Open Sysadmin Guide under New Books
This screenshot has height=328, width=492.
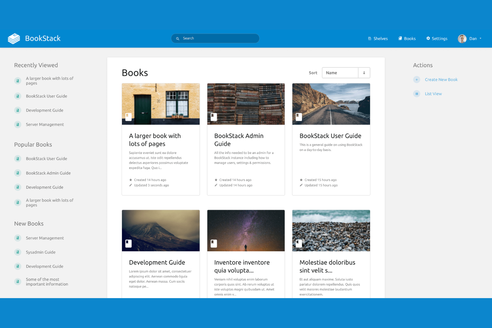41,252
